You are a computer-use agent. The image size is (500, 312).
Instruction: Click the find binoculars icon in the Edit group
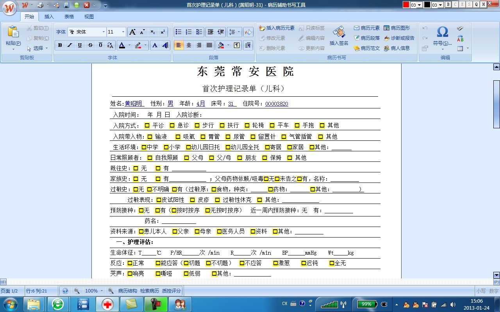pos(460,28)
